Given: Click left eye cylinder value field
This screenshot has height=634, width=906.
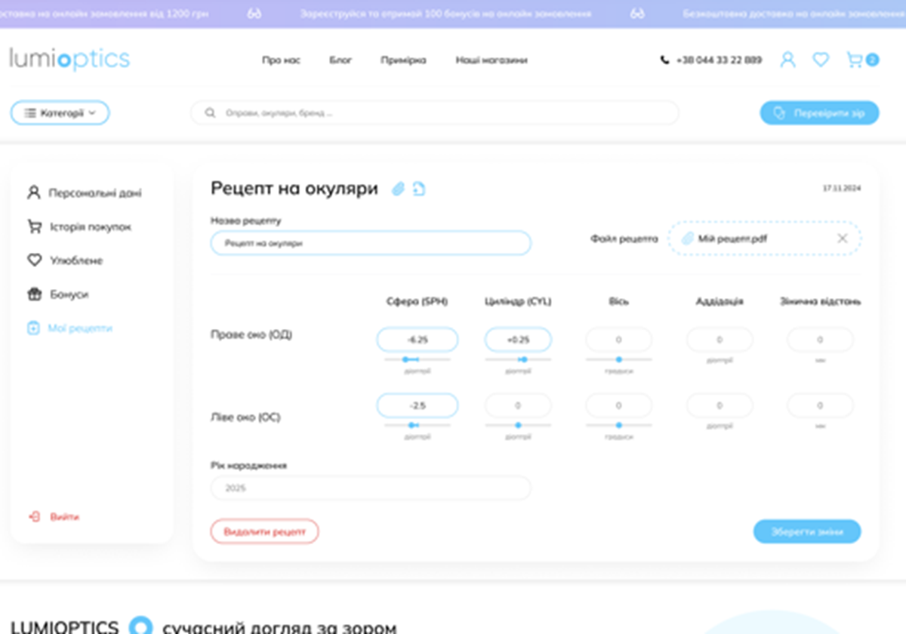Looking at the screenshot, I should pos(518,405).
